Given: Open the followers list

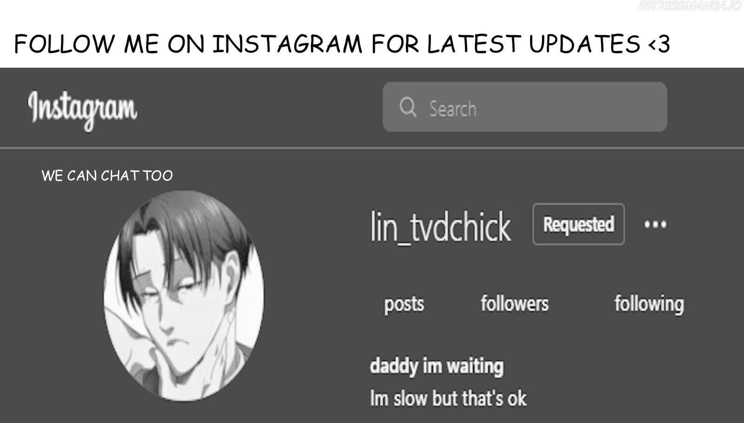Looking at the screenshot, I should [x=514, y=303].
